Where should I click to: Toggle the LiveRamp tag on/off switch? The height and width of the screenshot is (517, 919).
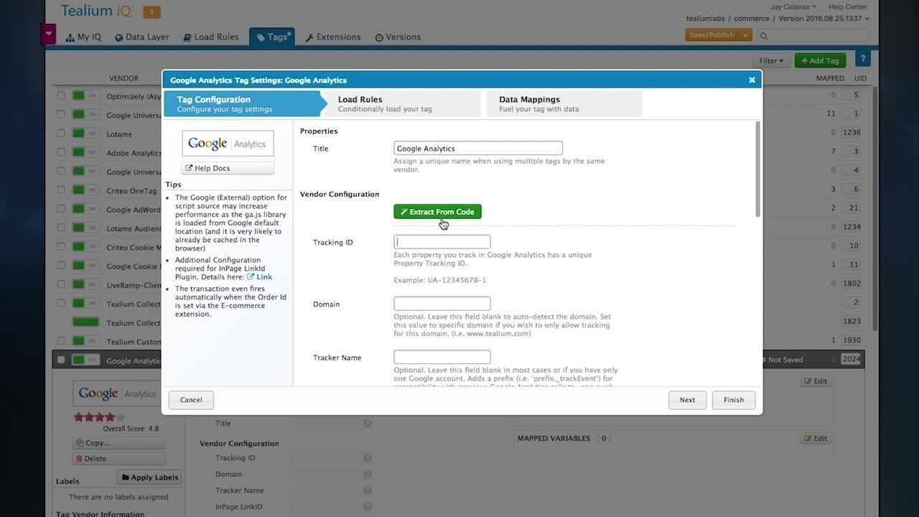click(x=85, y=285)
